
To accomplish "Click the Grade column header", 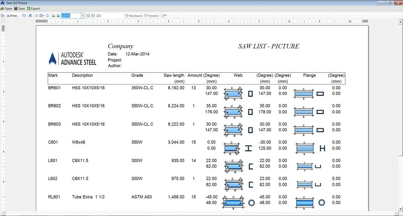I will 137,75.
